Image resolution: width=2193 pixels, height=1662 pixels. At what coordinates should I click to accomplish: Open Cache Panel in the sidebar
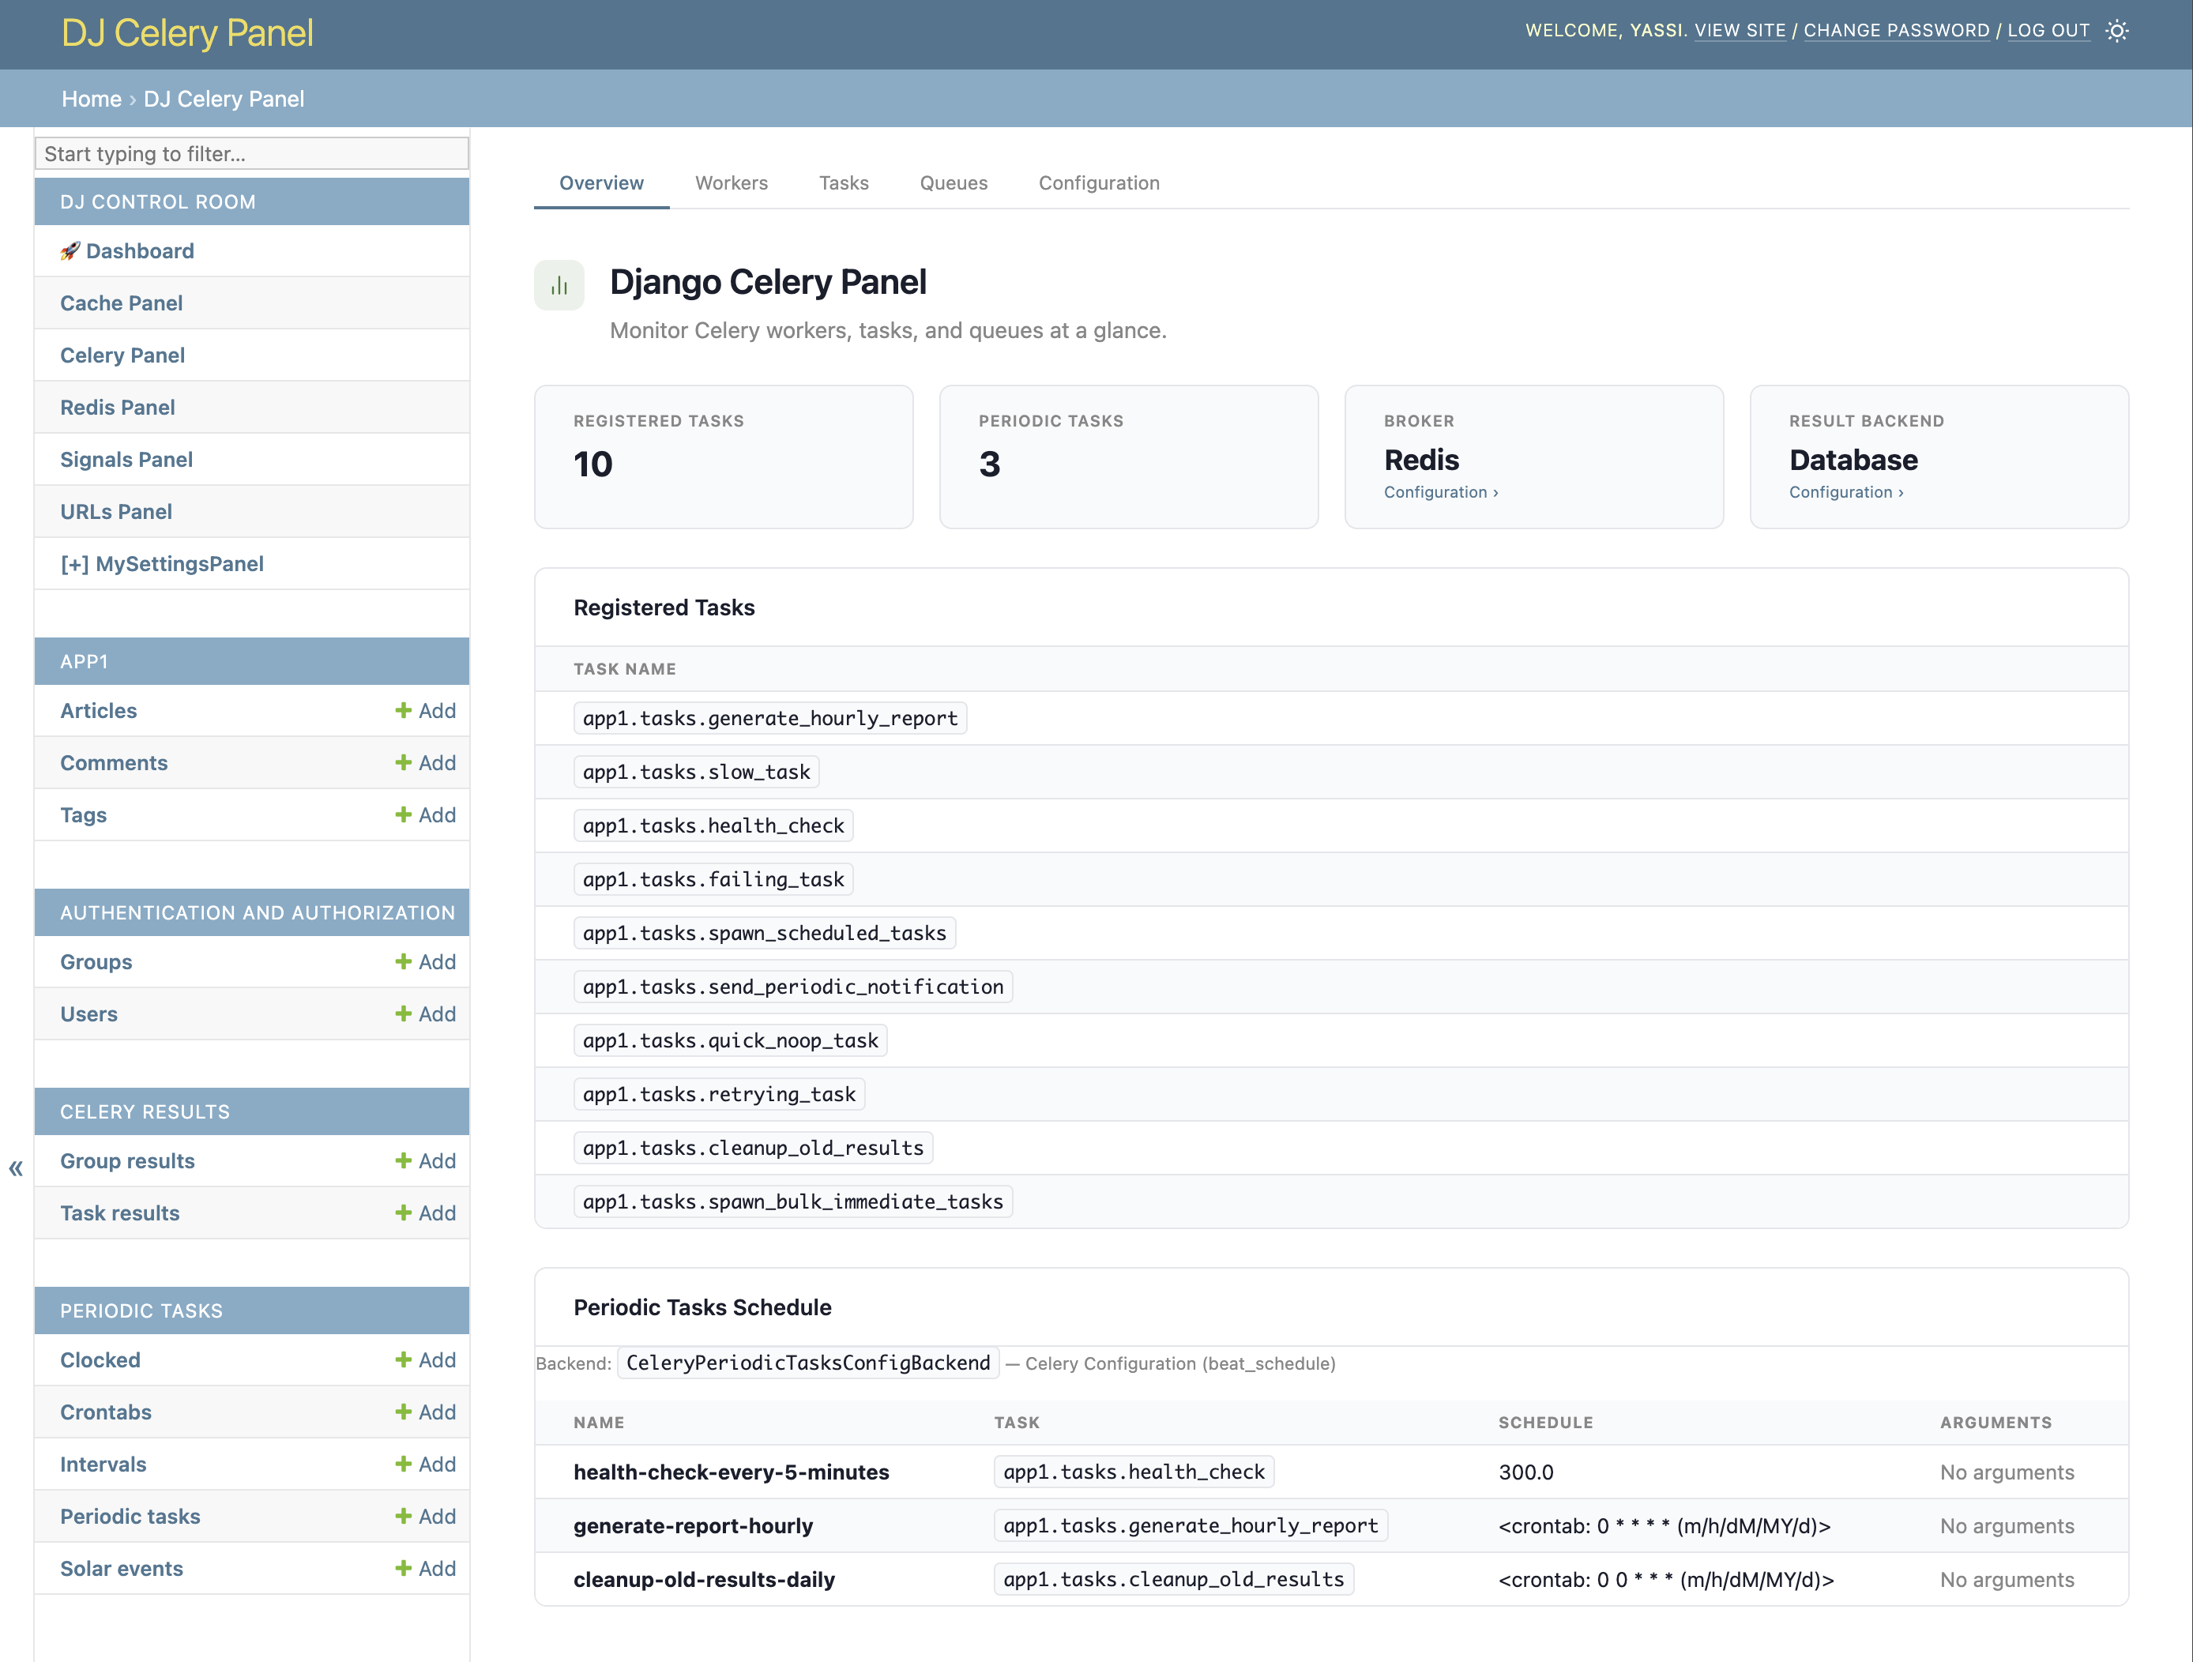click(121, 303)
